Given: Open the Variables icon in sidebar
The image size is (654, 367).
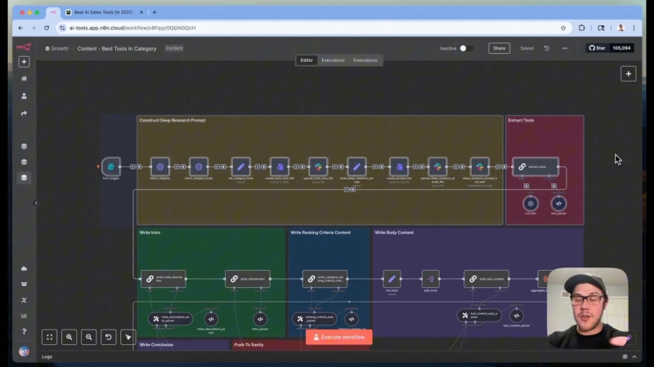Looking at the screenshot, I should coord(24,300).
